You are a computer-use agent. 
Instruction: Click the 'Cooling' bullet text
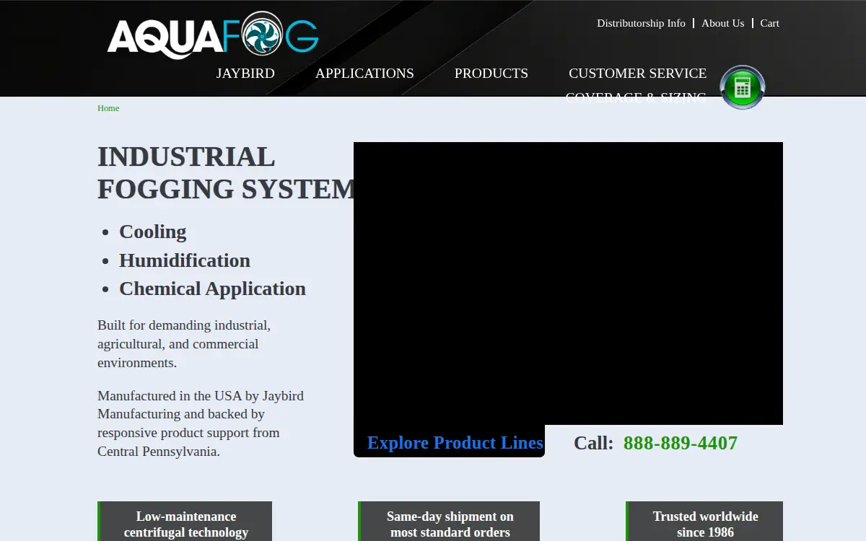pos(153,232)
